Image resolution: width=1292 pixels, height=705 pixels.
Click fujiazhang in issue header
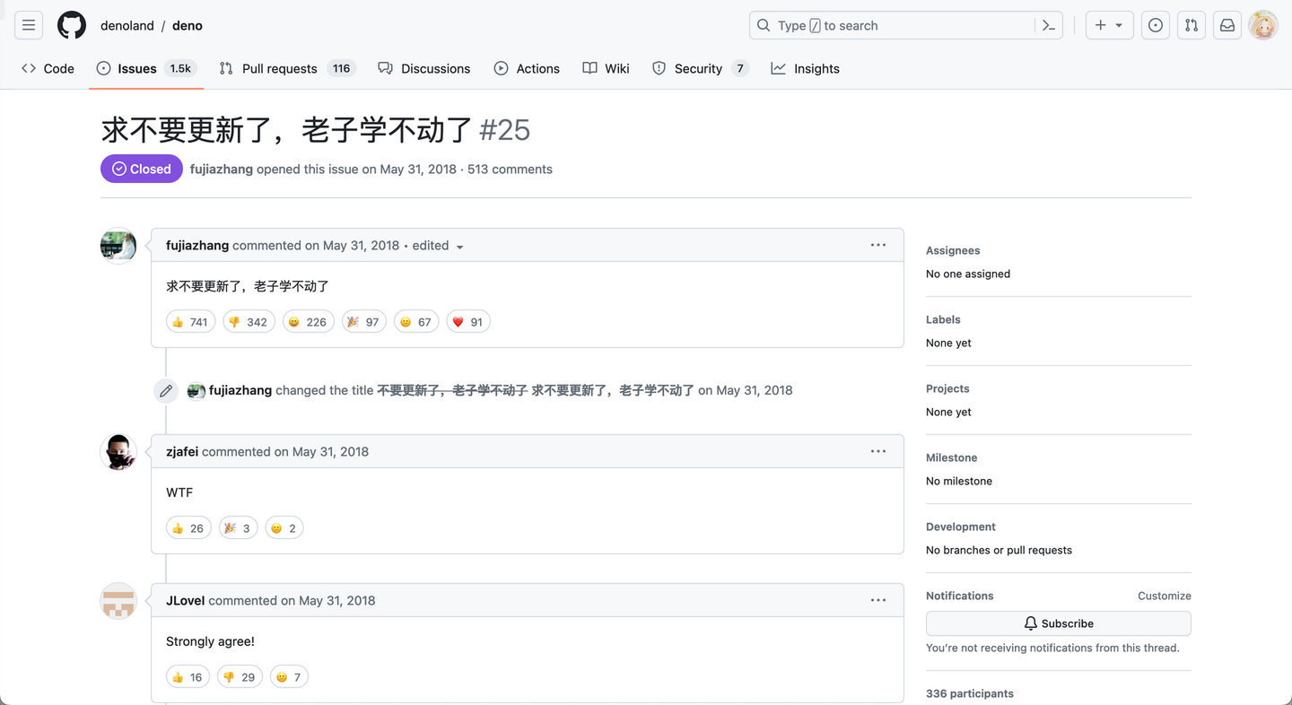(x=222, y=169)
